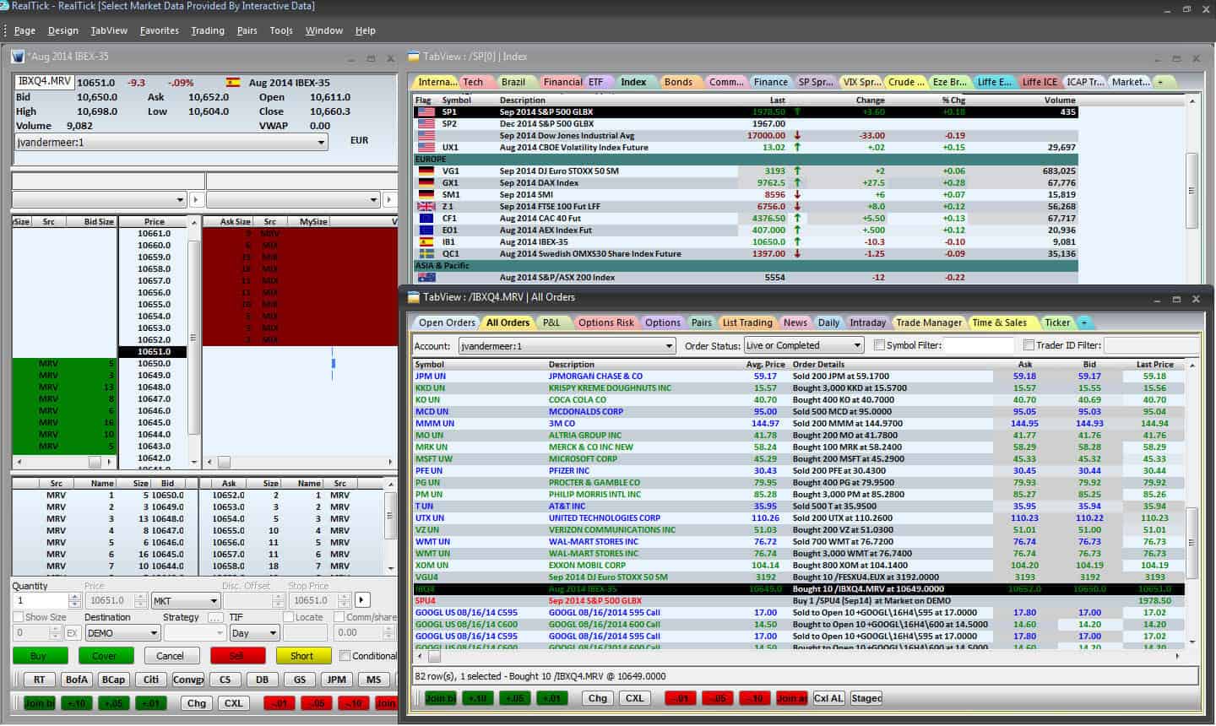
Task: Open the Strategy dropdown
Action: [193, 632]
